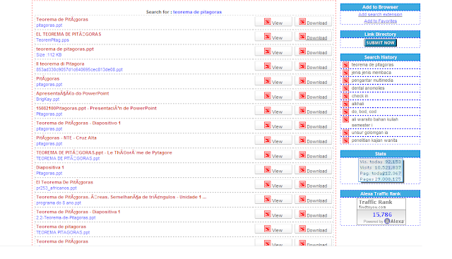452x259 pixels.
Task: Click BrigKay.ppt filename link
Action: coord(47,99)
